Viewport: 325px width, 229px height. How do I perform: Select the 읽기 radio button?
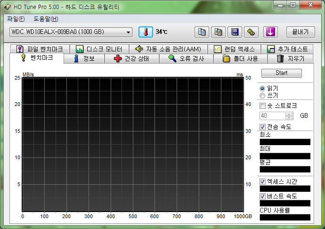point(262,89)
